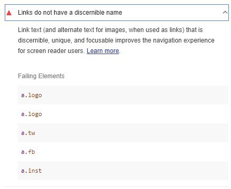Click the red warning triangle icon
Viewport: 231px width, 189px height.
coord(9,13)
